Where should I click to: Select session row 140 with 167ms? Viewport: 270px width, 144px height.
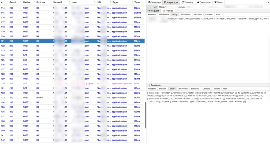72,130
